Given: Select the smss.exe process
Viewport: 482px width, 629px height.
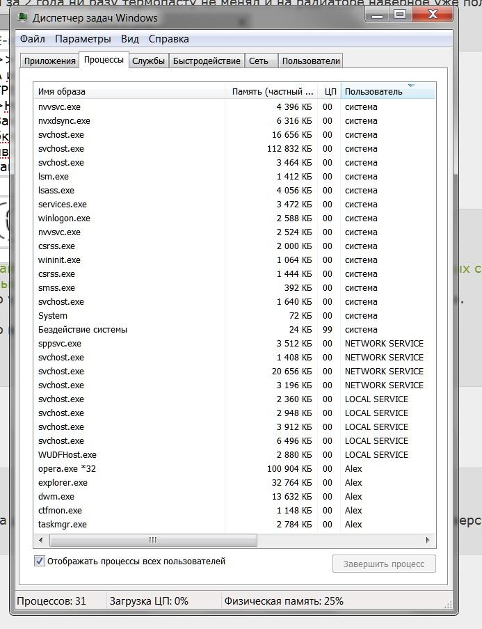Looking at the screenshot, I should 234,287.
